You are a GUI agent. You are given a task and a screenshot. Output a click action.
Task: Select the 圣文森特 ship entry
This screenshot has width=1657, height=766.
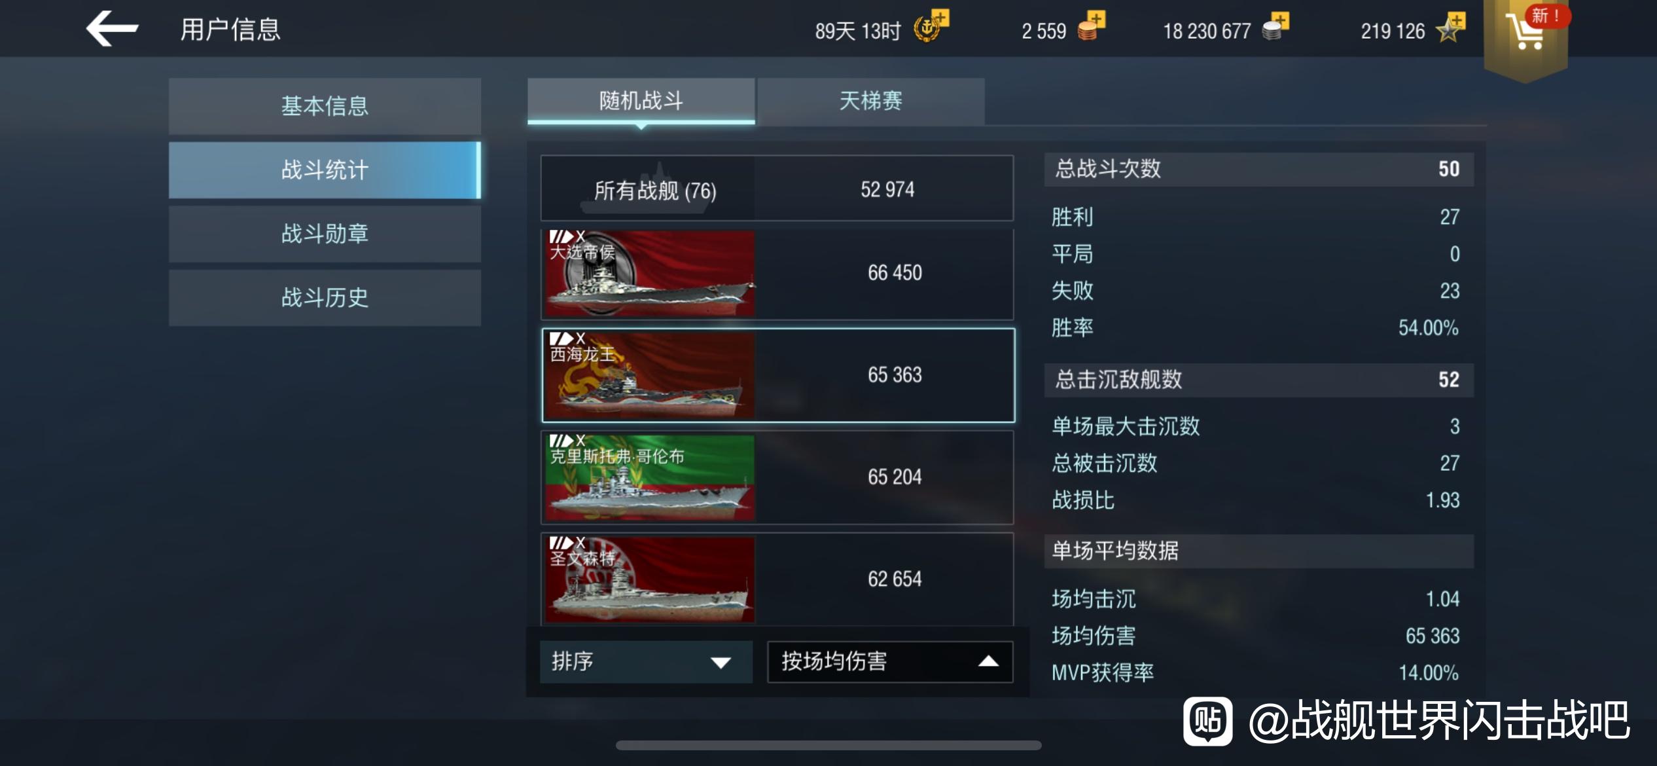777,579
